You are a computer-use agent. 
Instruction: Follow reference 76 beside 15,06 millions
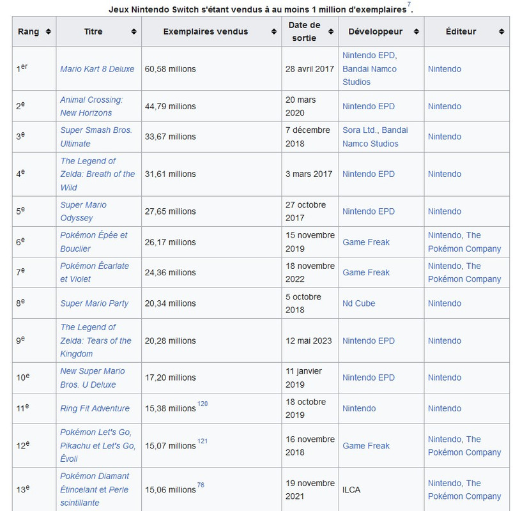(x=201, y=485)
